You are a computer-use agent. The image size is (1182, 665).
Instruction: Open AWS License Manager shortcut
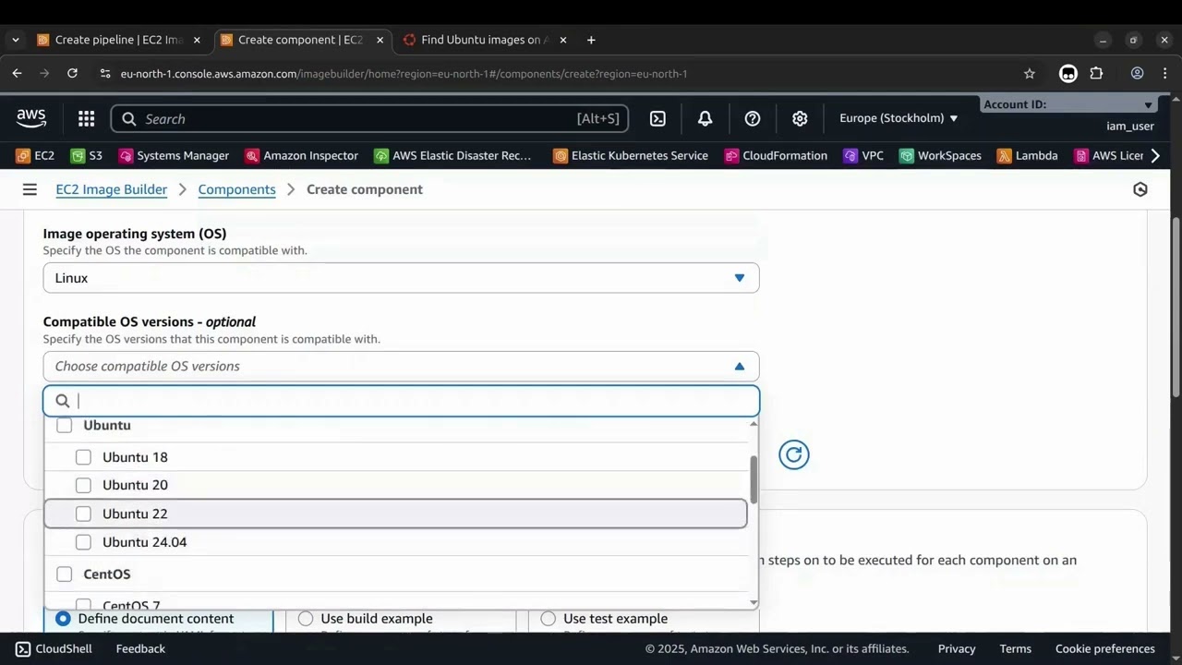pyautogui.click(x=1108, y=155)
